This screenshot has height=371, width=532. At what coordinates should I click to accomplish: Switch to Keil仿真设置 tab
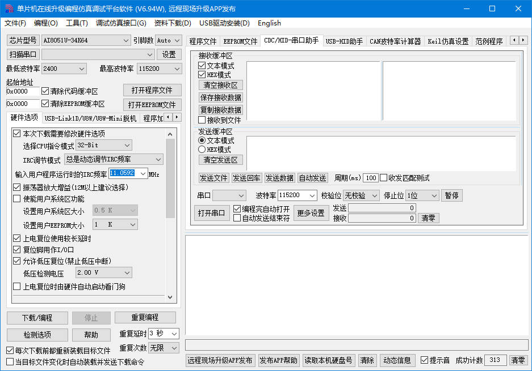(x=448, y=41)
